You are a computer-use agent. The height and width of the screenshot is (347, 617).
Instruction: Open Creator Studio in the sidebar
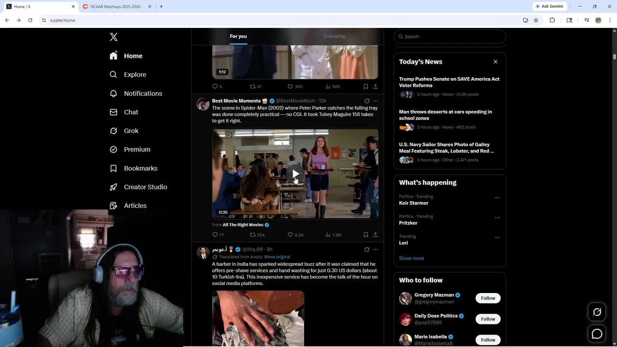tap(138, 187)
